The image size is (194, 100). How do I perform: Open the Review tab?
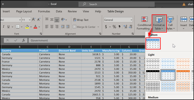click(x=72, y=11)
